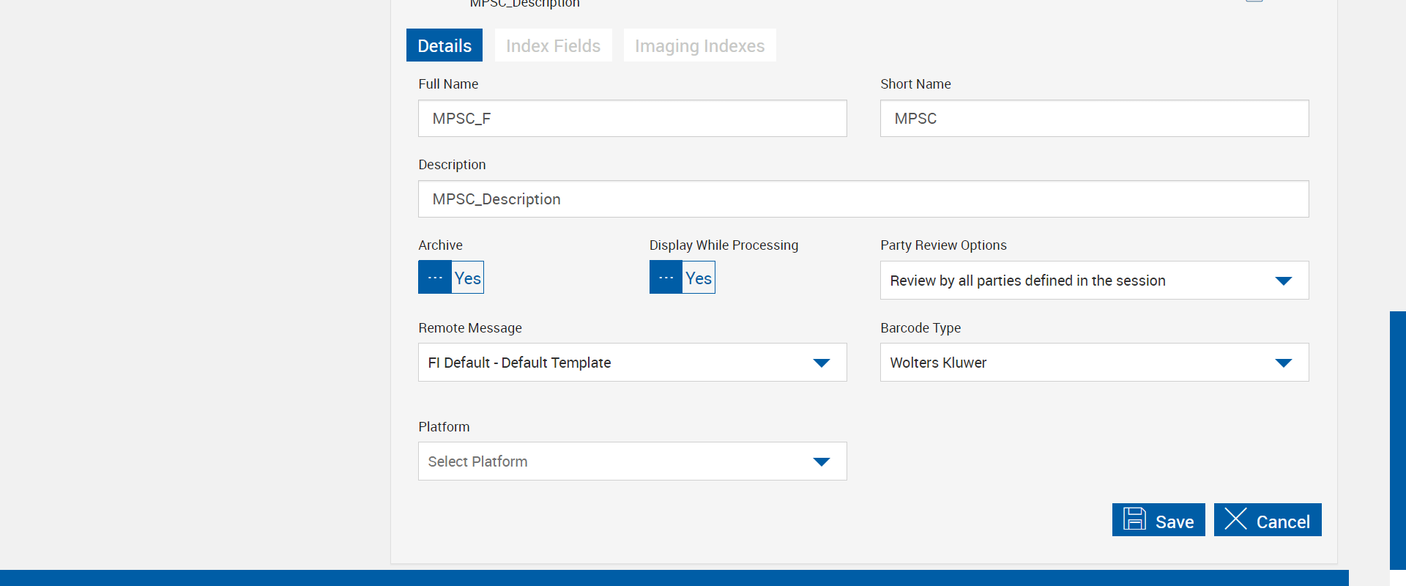Focus the Short Name text box
This screenshot has width=1406, height=586.
1094,119
